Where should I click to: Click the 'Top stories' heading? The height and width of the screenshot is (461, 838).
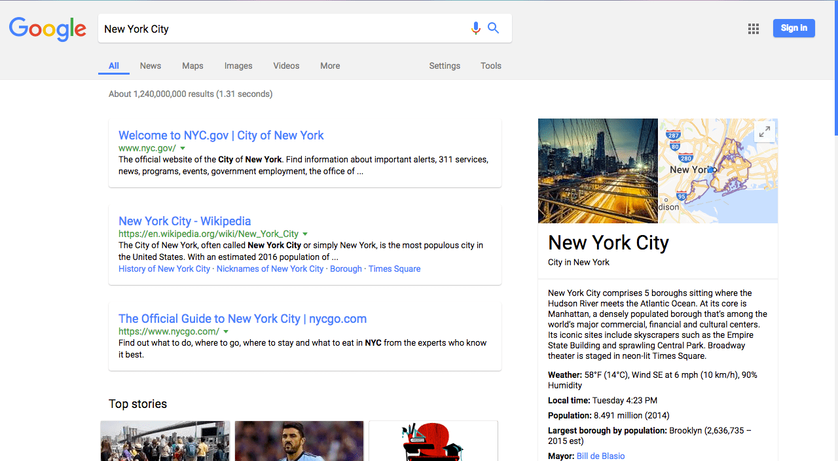[138, 404]
